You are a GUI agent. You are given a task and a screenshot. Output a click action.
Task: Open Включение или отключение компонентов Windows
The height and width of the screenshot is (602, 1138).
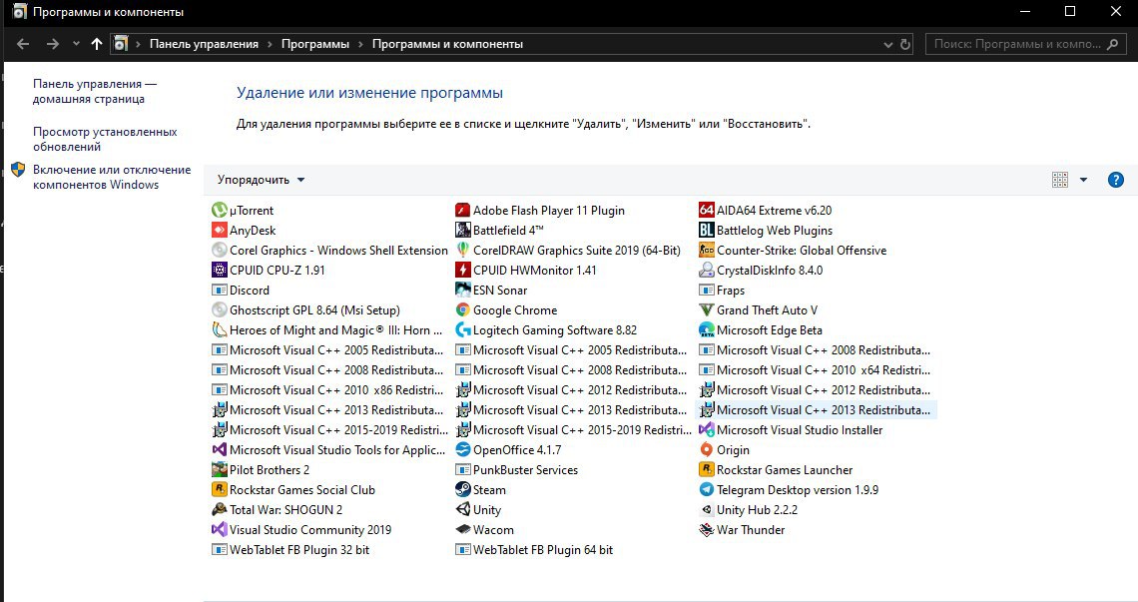click(x=112, y=177)
